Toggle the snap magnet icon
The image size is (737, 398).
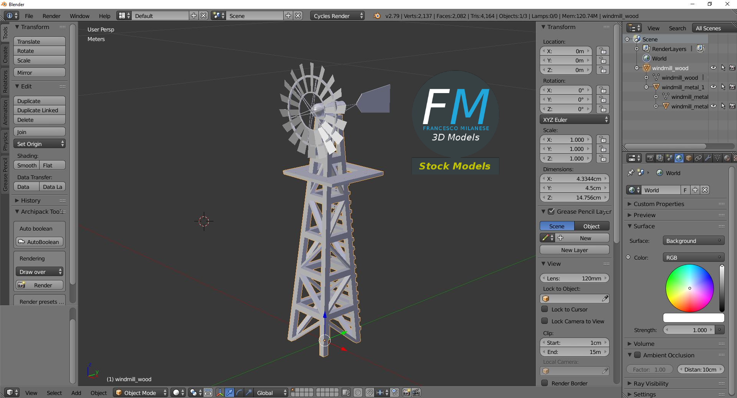(370, 393)
